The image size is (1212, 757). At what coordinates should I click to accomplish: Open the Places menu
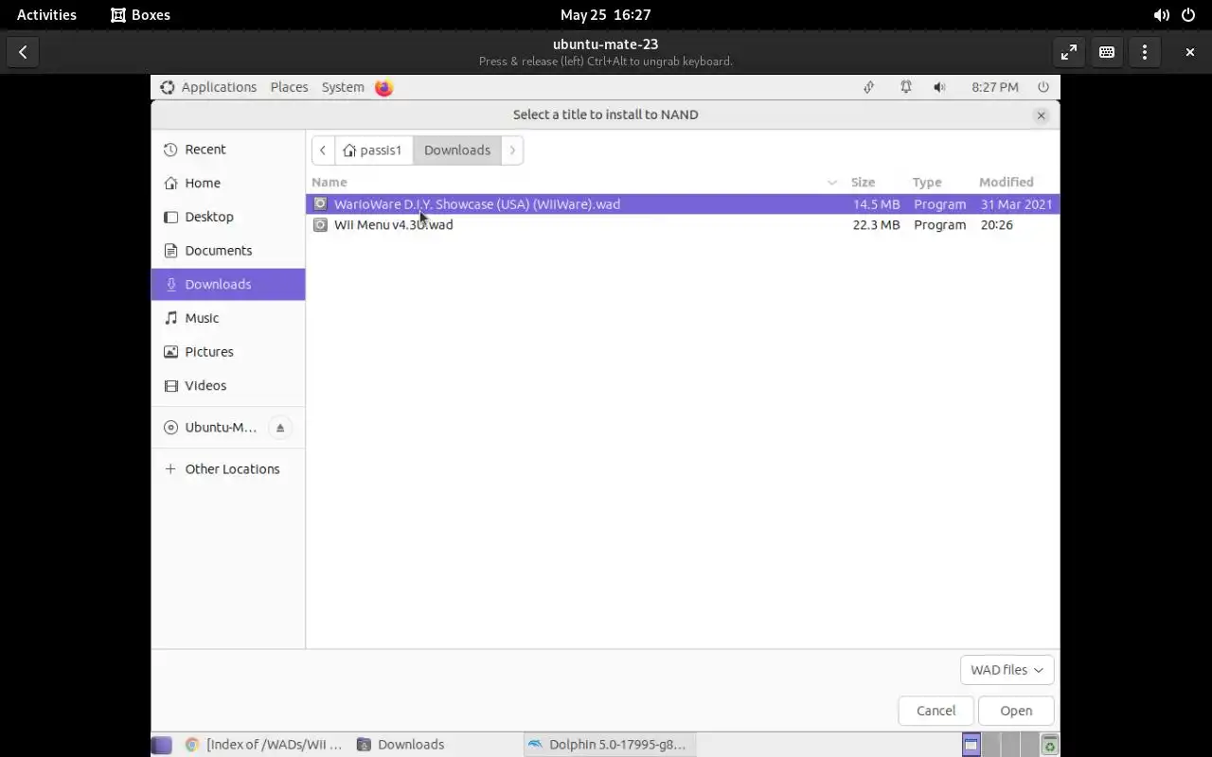coord(289,87)
